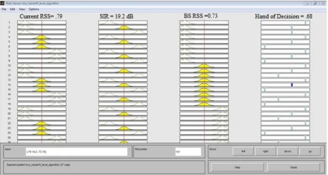Click the BS RSS plot of rule 16

204,94
